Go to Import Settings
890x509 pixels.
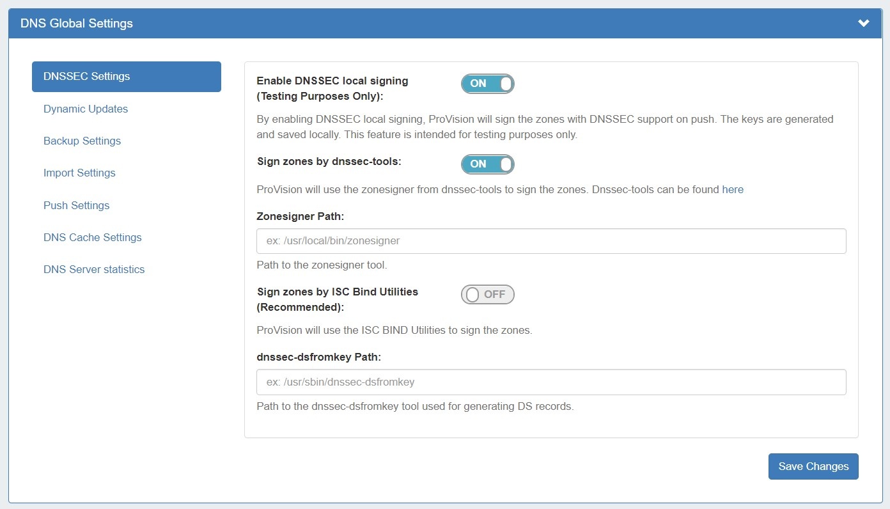pos(79,173)
